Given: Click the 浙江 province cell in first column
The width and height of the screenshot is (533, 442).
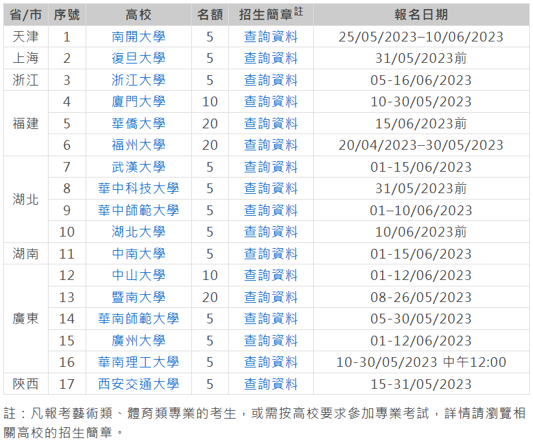Looking at the screenshot, I should (26, 80).
